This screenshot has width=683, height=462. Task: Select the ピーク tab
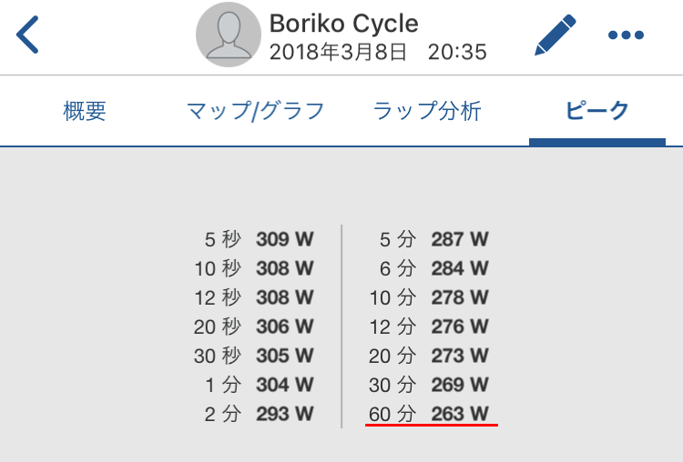pos(597,111)
